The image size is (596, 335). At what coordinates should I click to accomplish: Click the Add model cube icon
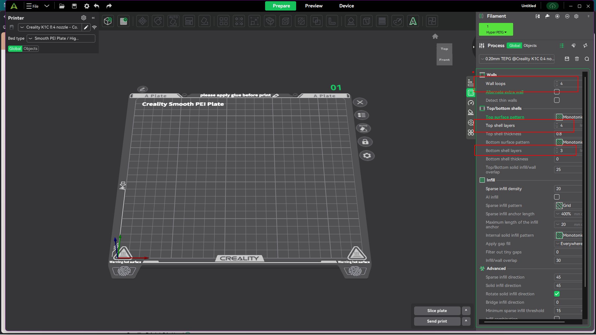coord(108,21)
